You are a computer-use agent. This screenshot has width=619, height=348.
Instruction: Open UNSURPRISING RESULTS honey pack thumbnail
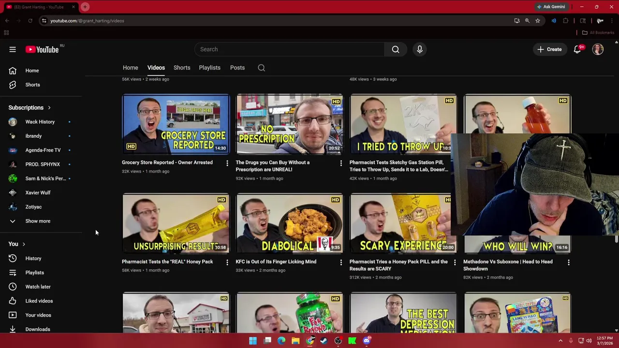pos(176,223)
